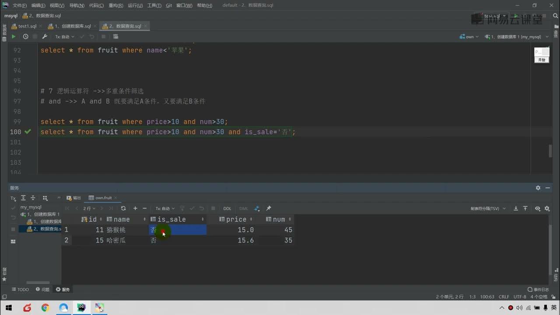
Task: Open the own schema dropdown
Action: [x=469, y=37]
